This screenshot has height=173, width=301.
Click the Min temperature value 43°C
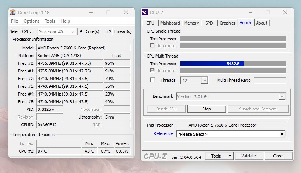pos(90,151)
